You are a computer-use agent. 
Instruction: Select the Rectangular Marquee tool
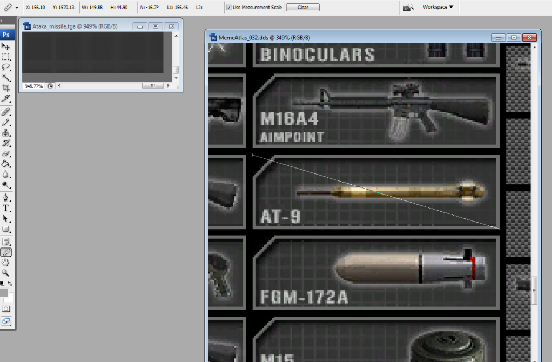coord(6,57)
